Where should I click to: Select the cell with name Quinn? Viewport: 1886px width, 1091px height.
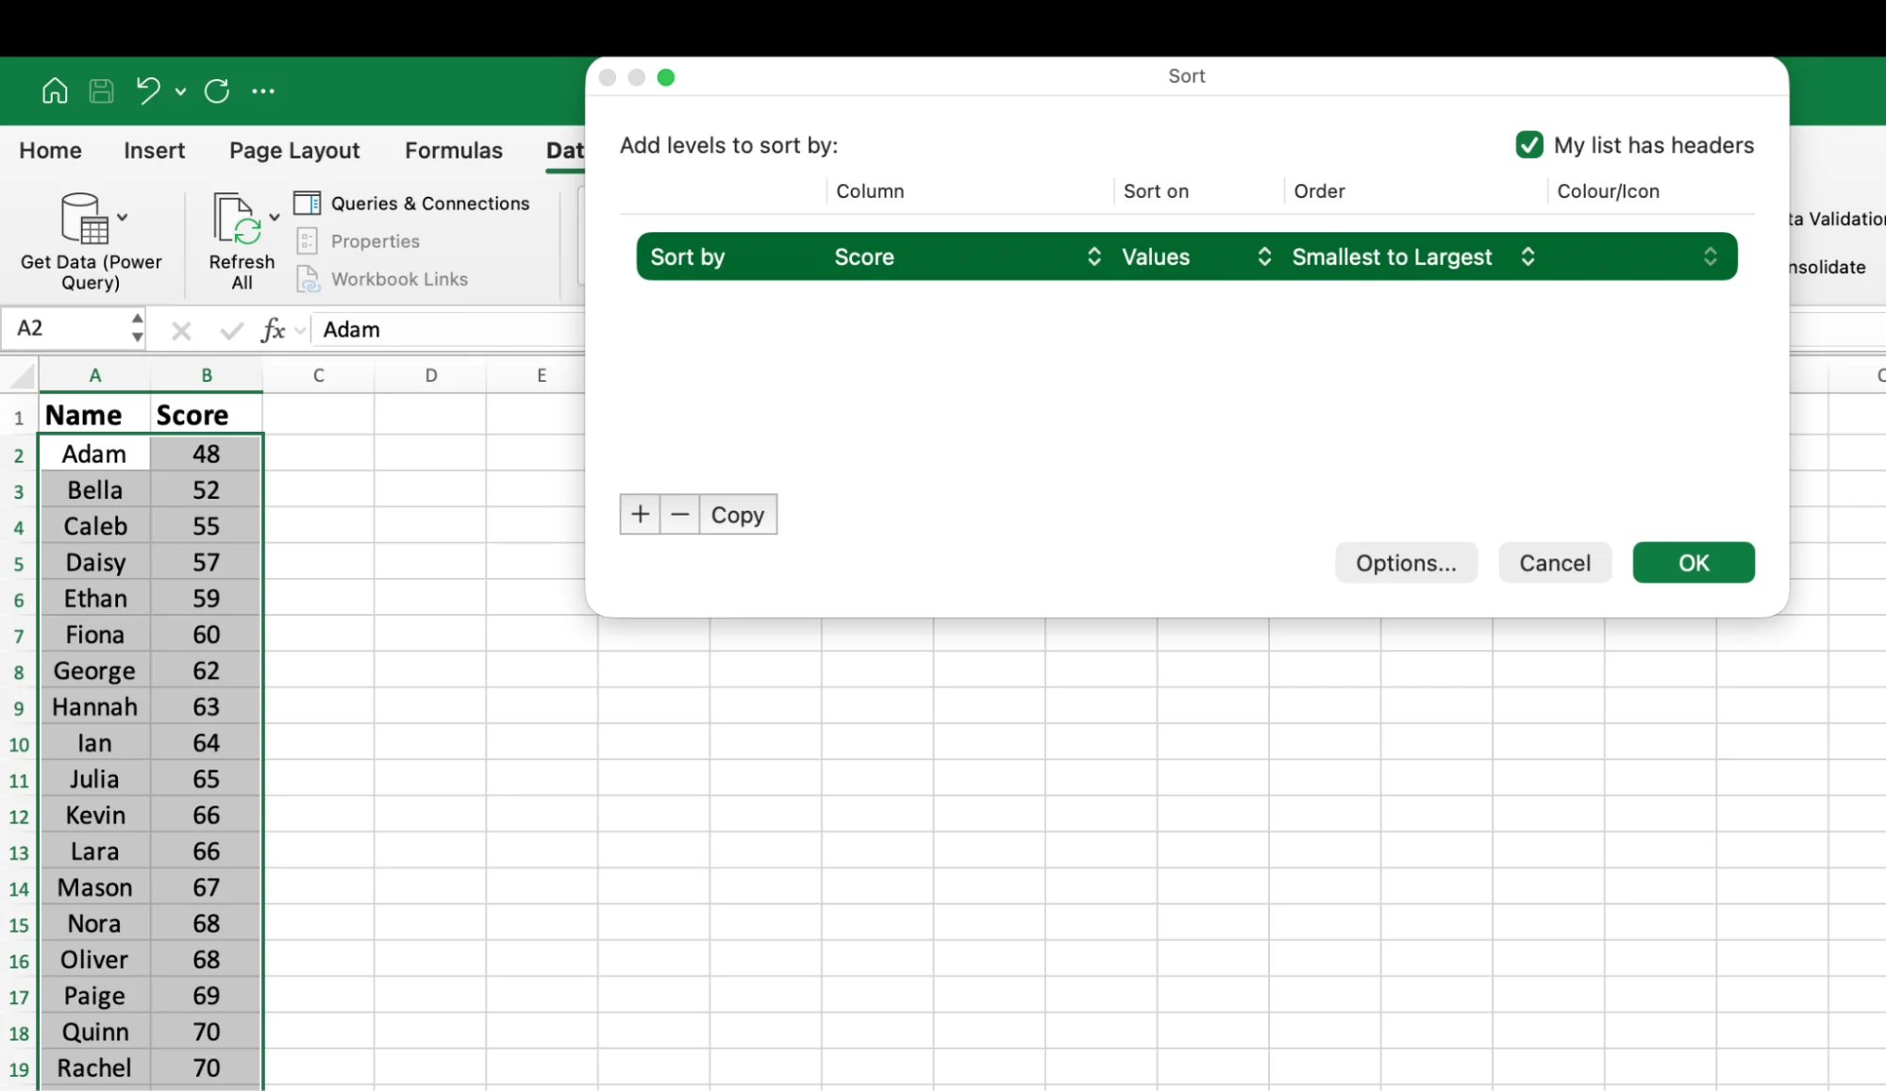(94, 1032)
